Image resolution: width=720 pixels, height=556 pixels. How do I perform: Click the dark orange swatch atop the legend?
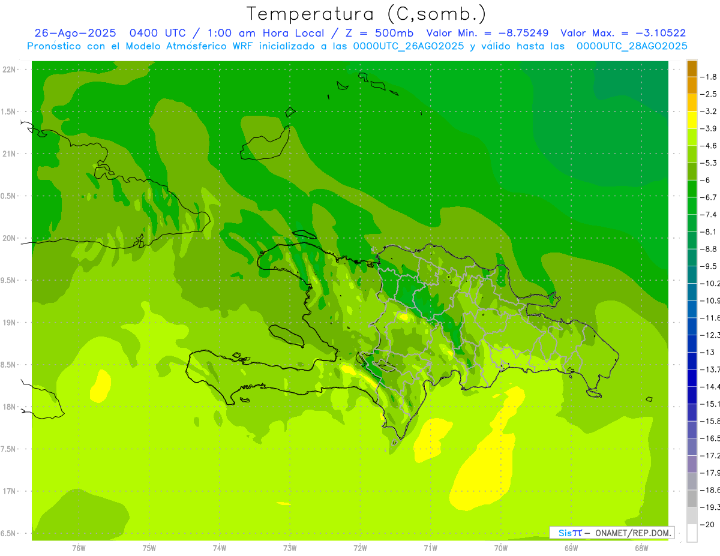(692, 69)
